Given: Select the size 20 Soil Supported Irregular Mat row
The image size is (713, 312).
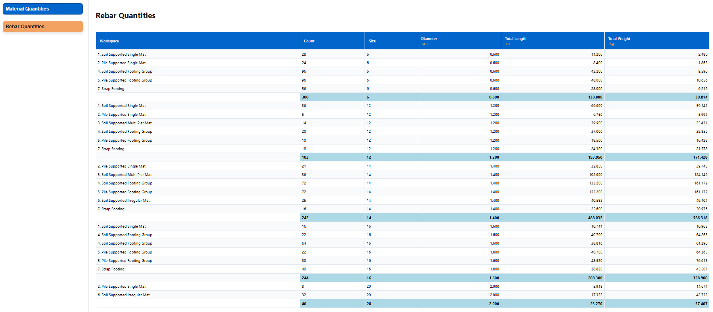Looking at the screenshot, I should click(x=124, y=295).
